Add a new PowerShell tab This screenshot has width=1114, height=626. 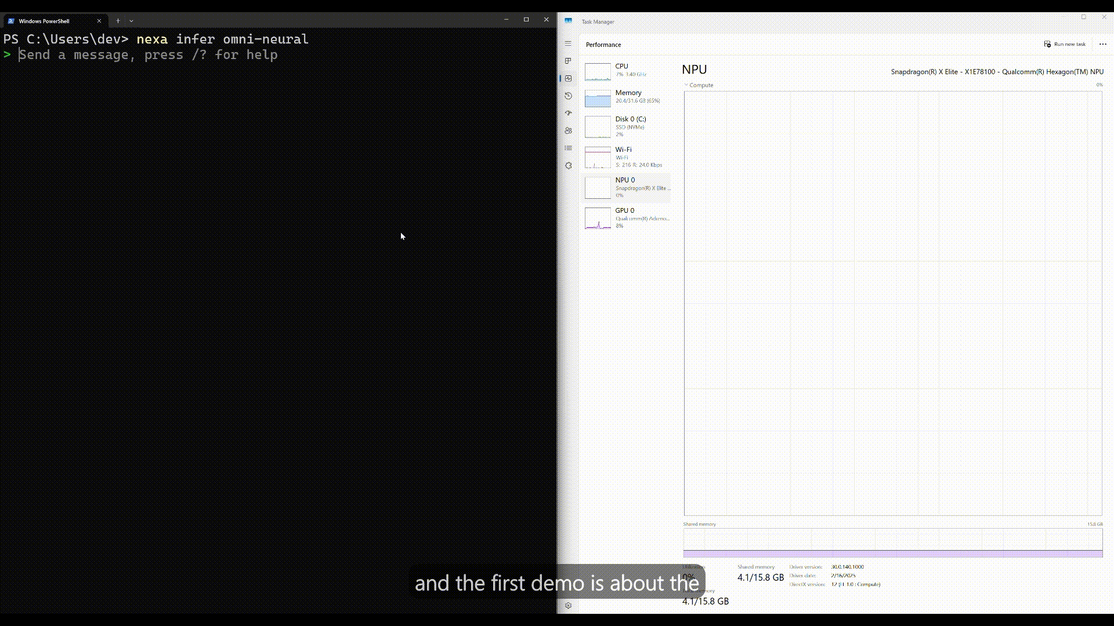point(118,21)
